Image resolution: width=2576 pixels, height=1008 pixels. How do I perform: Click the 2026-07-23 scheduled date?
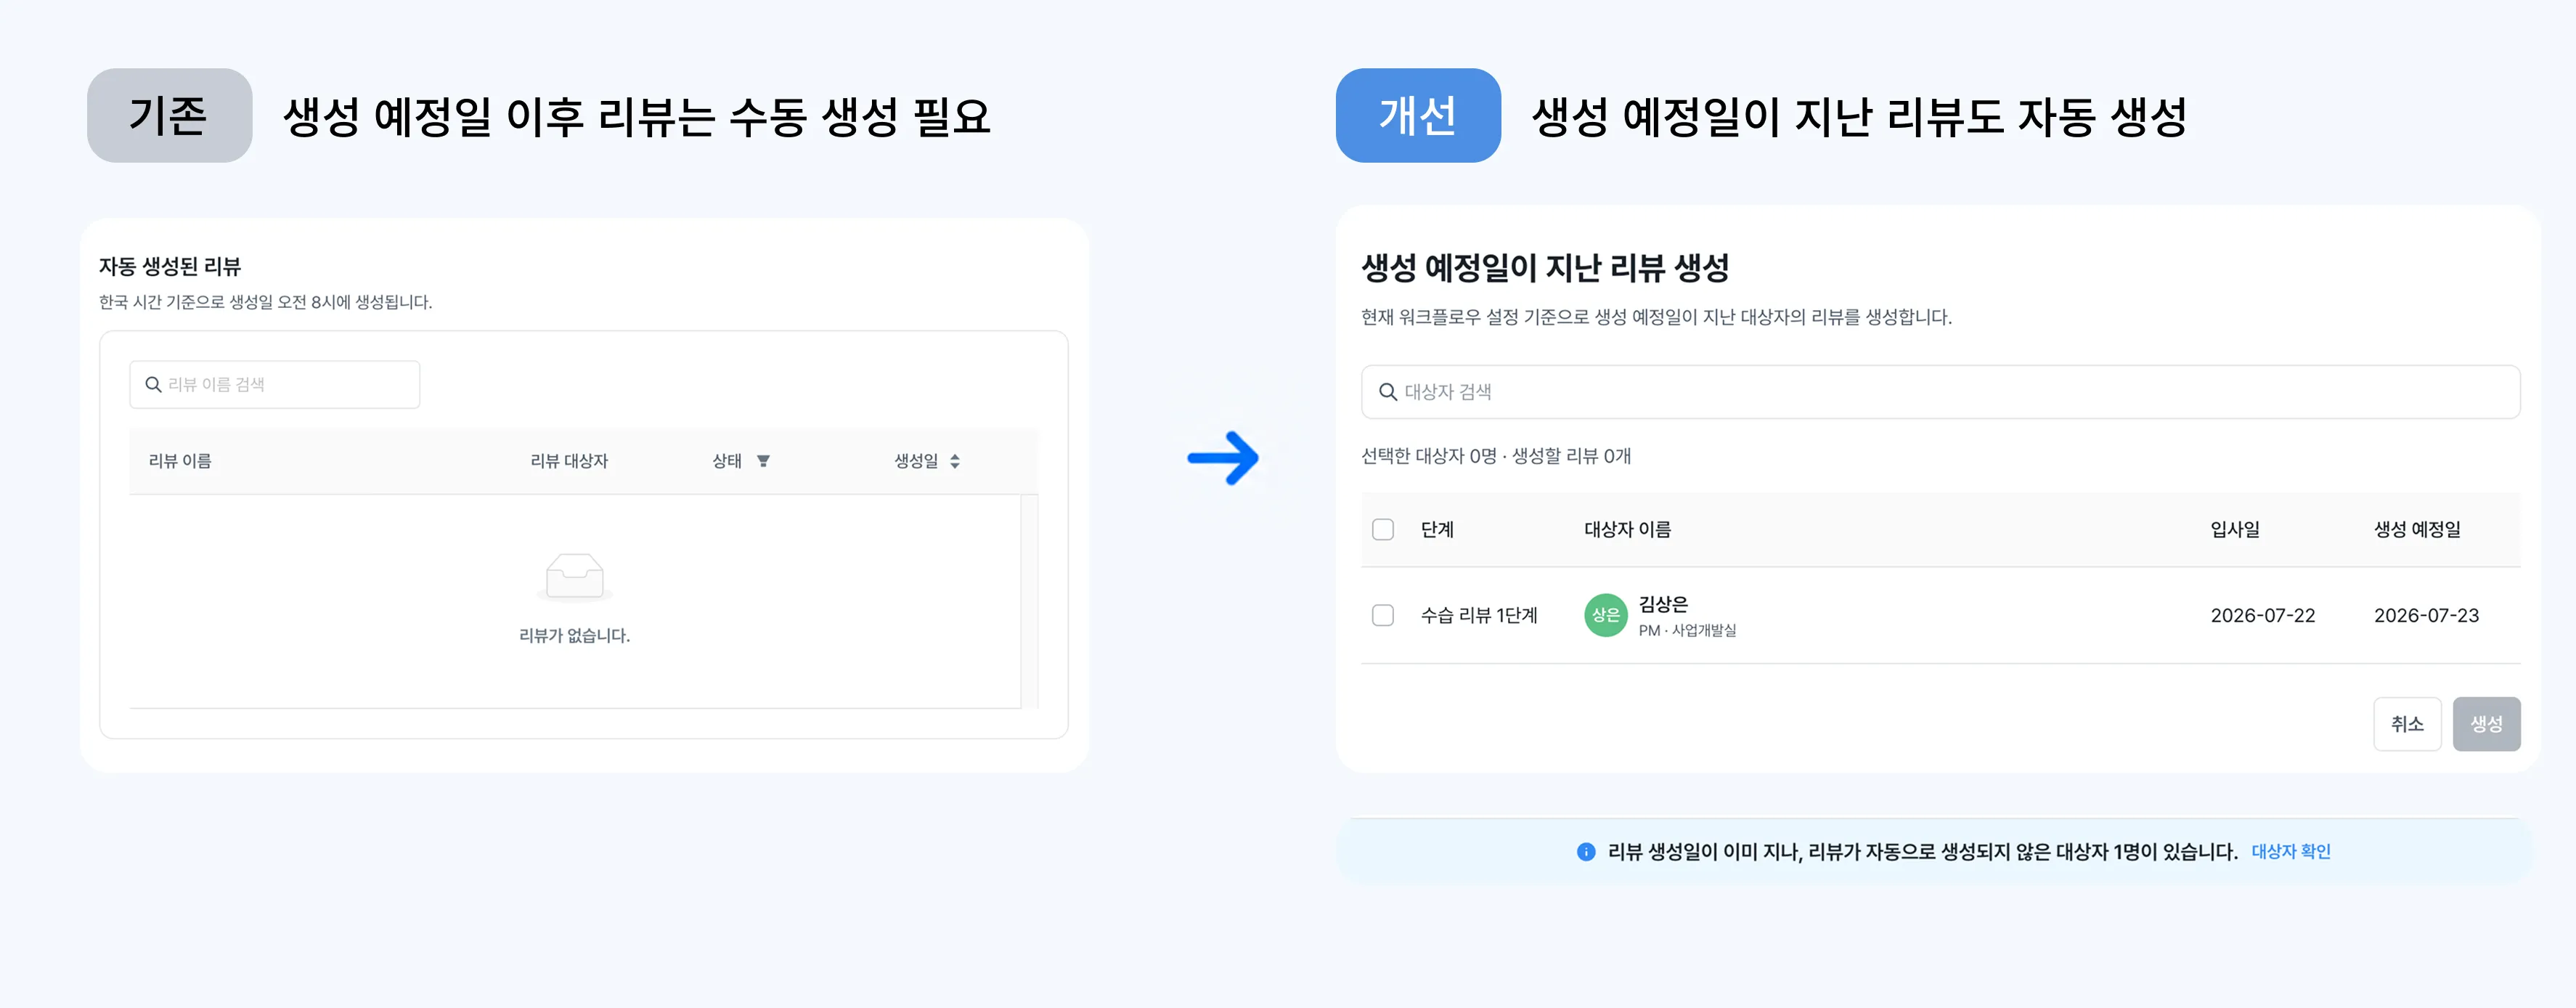(2426, 616)
